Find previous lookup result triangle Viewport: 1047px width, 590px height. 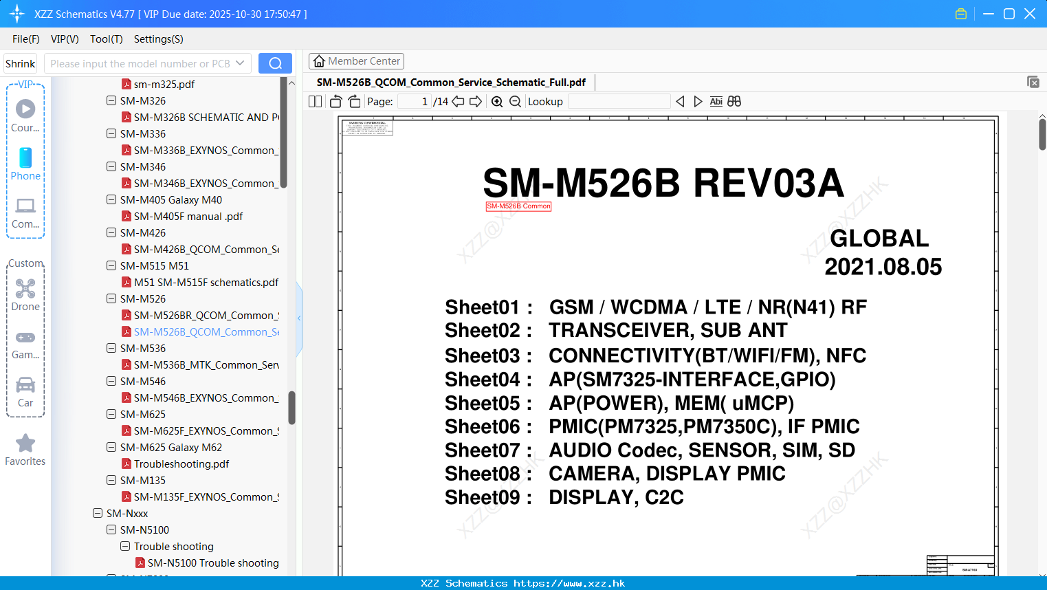pos(680,101)
